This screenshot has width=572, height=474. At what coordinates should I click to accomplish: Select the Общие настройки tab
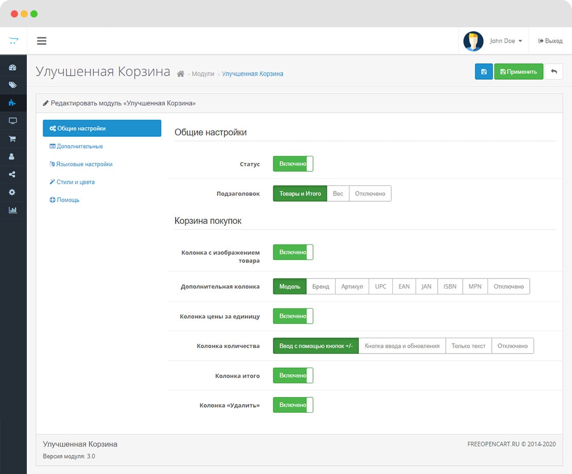(102, 128)
